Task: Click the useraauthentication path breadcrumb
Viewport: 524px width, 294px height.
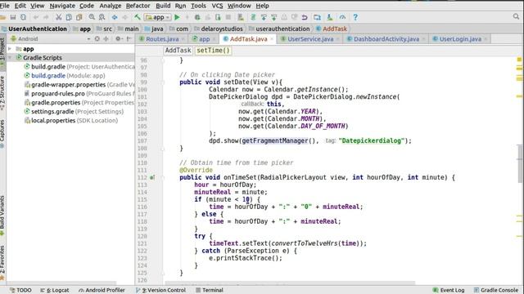Action: click(x=279, y=29)
